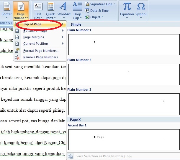This screenshot has height=160, width=180.
Task: Open the Top of Page submenu
Action: click(40, 24)
